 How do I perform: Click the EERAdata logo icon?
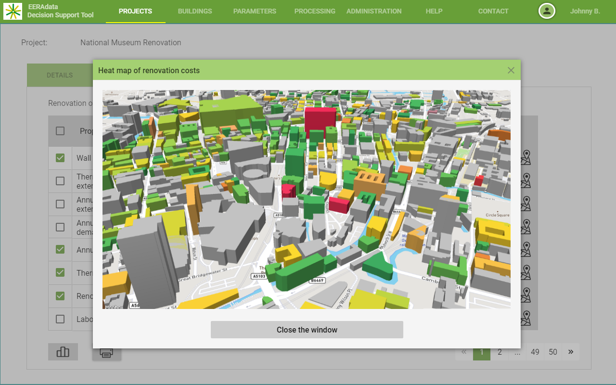13,11
